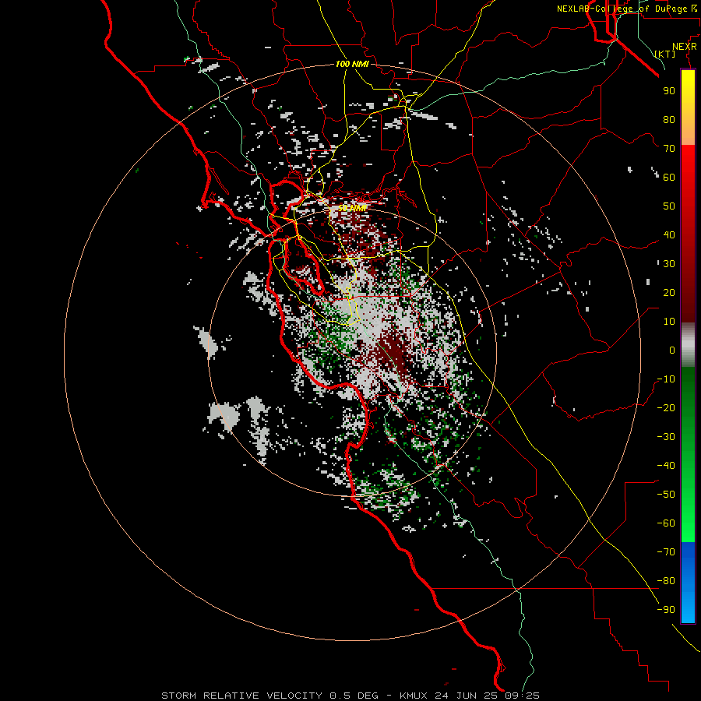701x701 pixels.
Task: Click the -70 value on velocity scale
Action: click(x=666, y=552)
